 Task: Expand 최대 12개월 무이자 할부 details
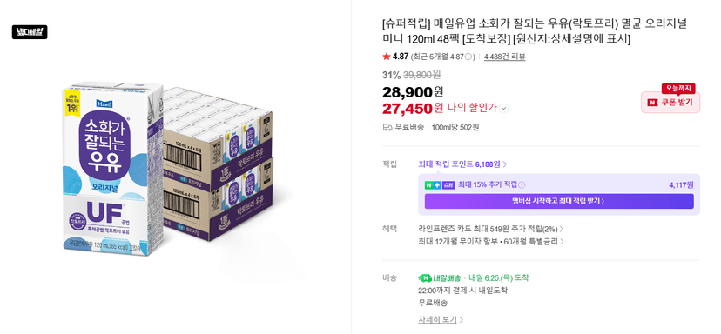(491, 241)
